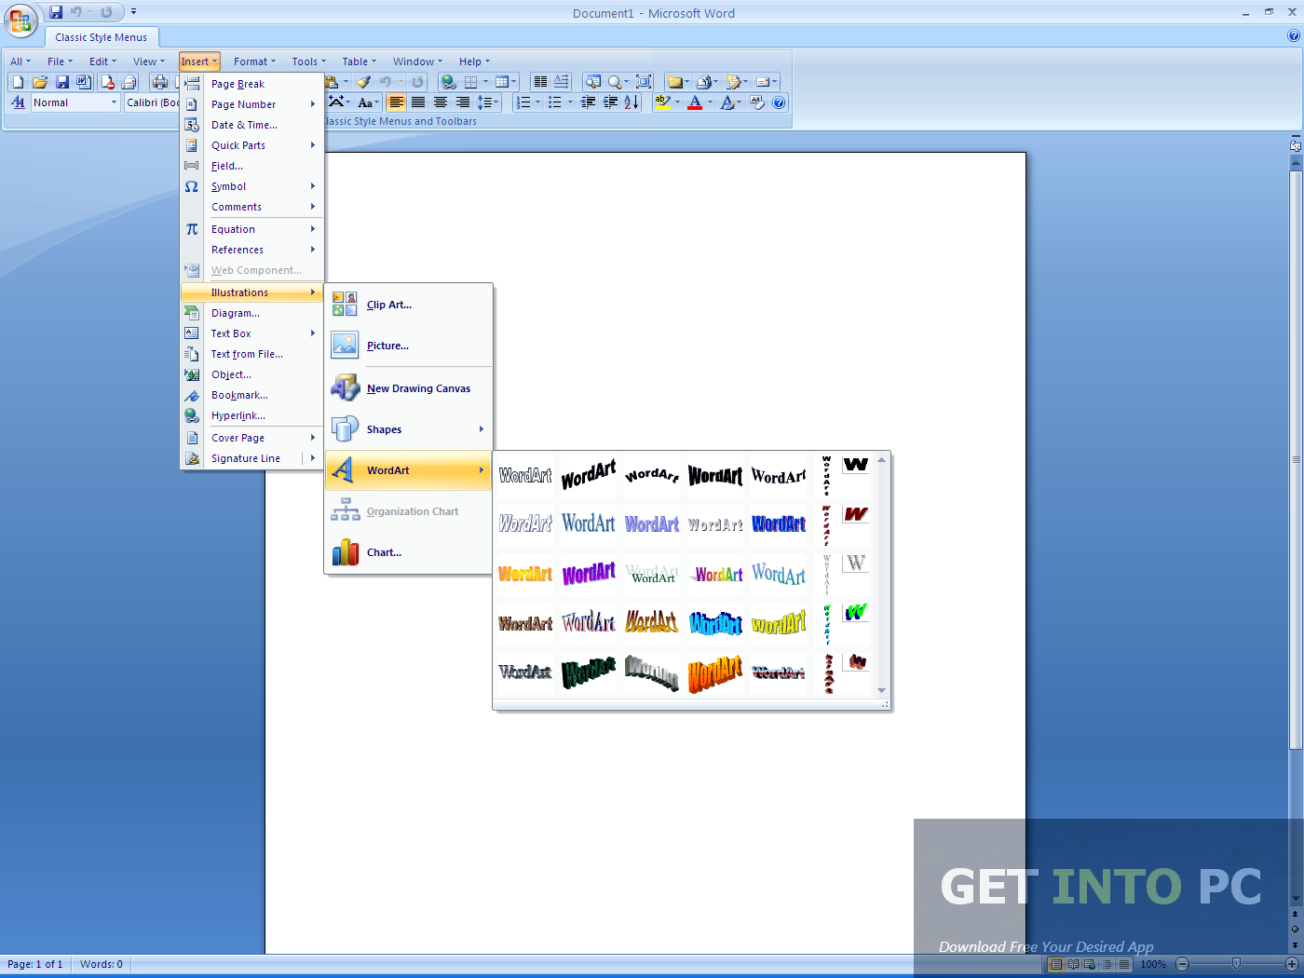Switch to Outline view in status bar
Image resolution: width=1304 pixels, height=978 pixels.
(x=1107, y=964)
